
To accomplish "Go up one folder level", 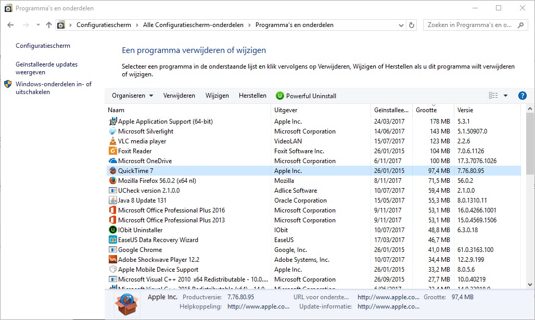I will (x=49, y=25).
